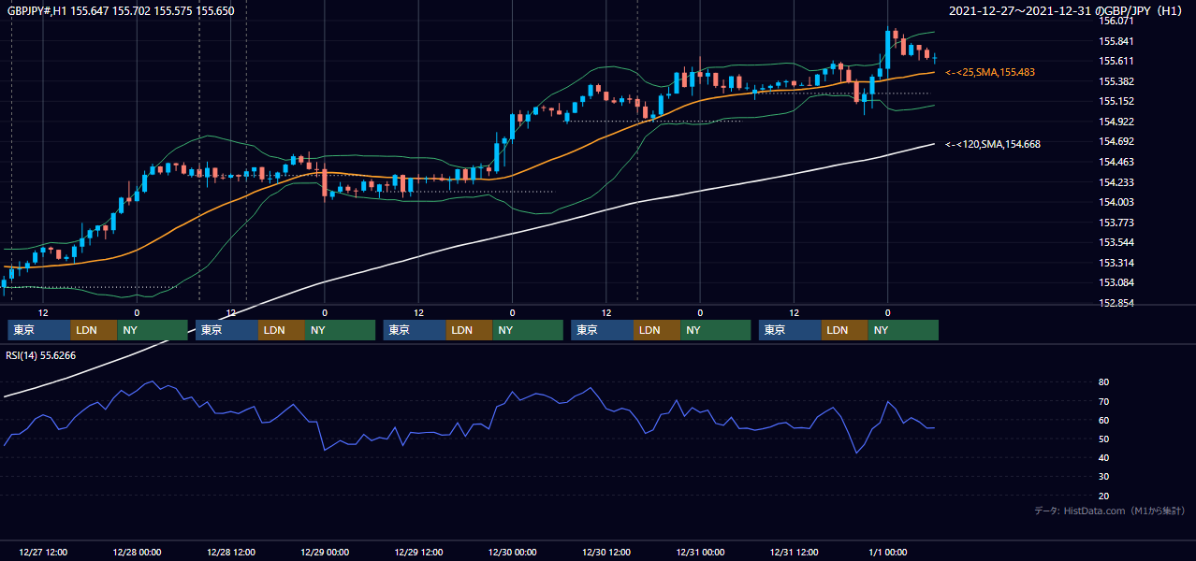Viewport: 1196px width, 561px height.
Task: Click RSI scale level 80
Action: (1104, 382)
